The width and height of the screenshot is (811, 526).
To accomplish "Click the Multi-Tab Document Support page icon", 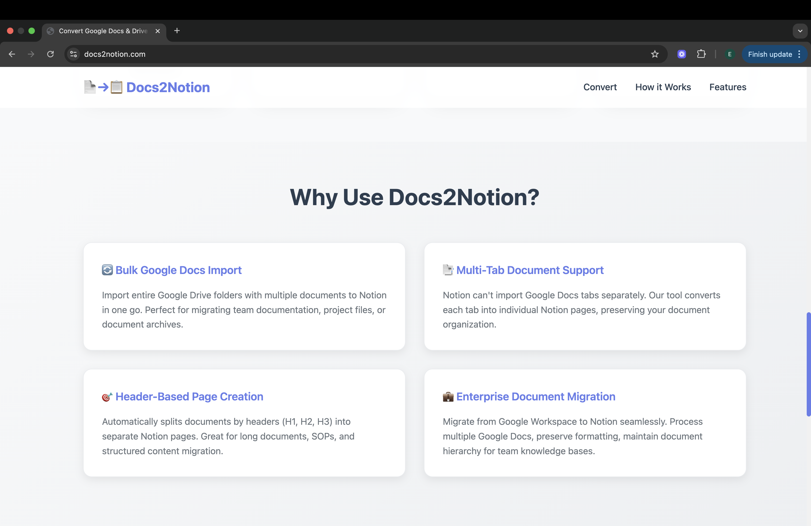I will [x=448, y=270].
